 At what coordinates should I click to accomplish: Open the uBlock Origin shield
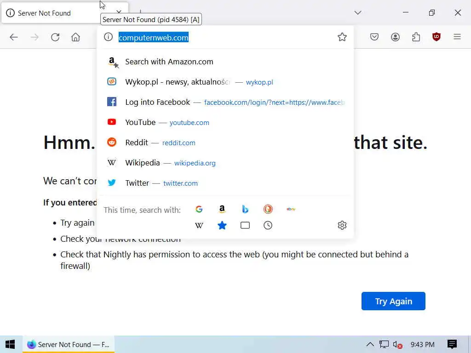(x=437, y=37)
